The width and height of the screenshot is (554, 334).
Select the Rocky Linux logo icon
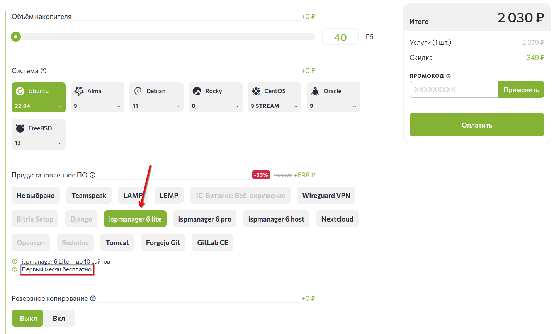coord(197,91)
